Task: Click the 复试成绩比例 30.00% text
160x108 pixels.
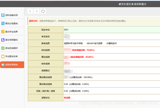Action: coord(82,57)
